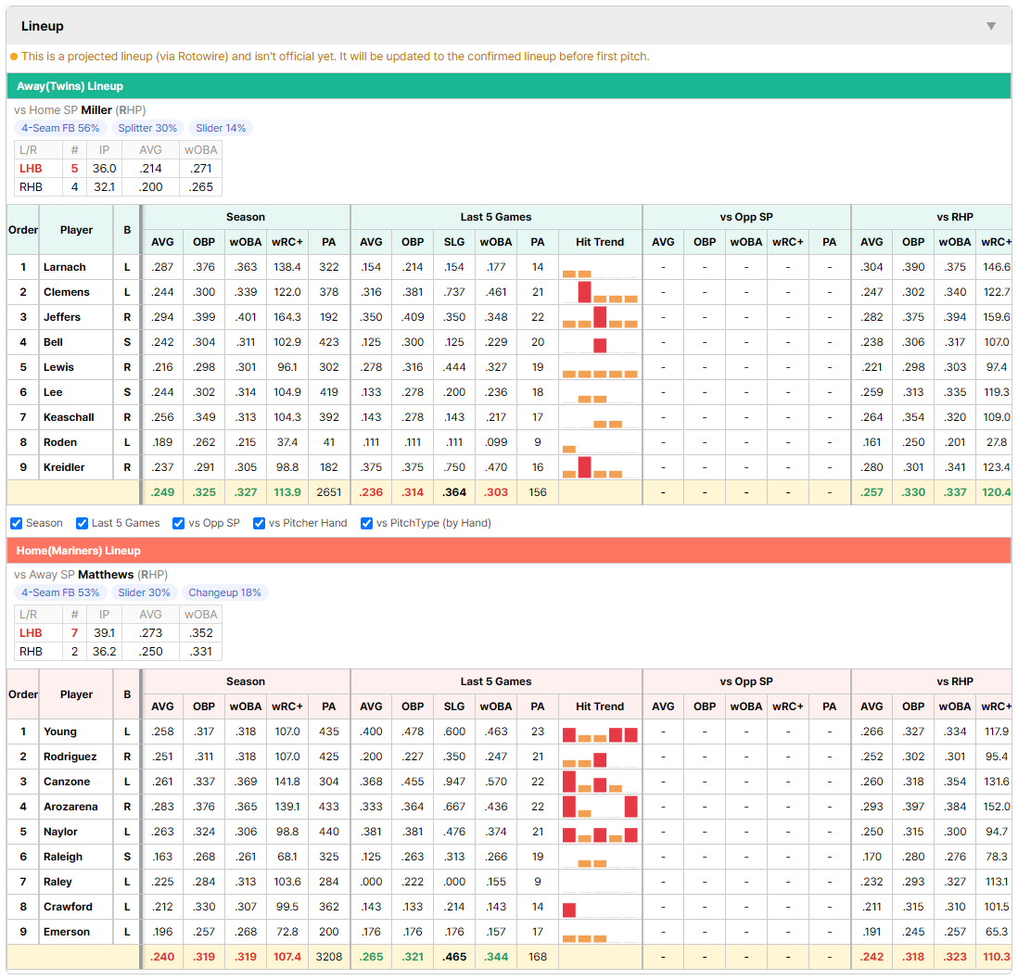Screen dimensions: 1018x980
Task: Disable the vs Pitcher Hand checkbox
Action: [259, 524]
